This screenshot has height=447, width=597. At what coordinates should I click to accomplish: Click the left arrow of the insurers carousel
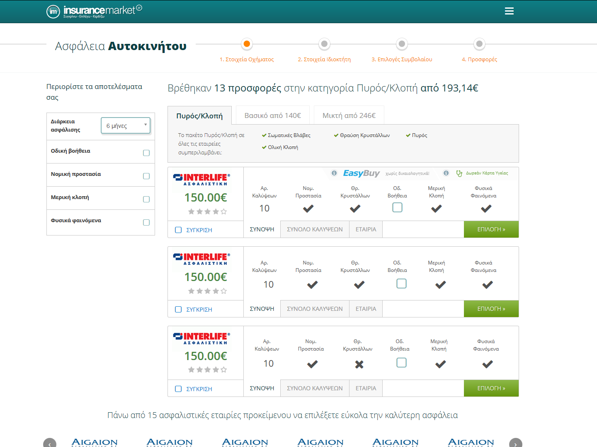pos(50,443)
